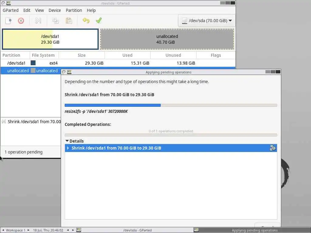
Task: Click the Paste partition toolbar icon
Action: point(69,21)
